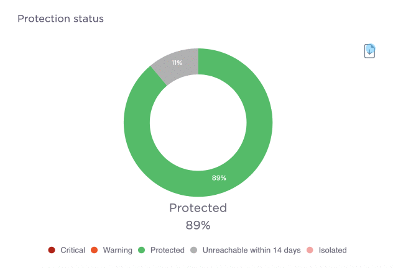Click the green Protected legend dot

(x=142, y=250)
